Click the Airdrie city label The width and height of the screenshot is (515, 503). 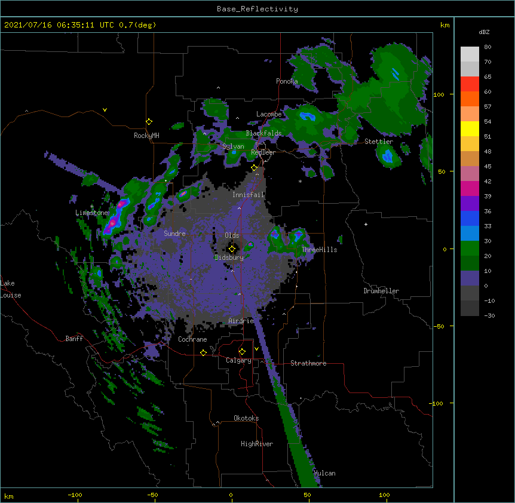point(241,321)
